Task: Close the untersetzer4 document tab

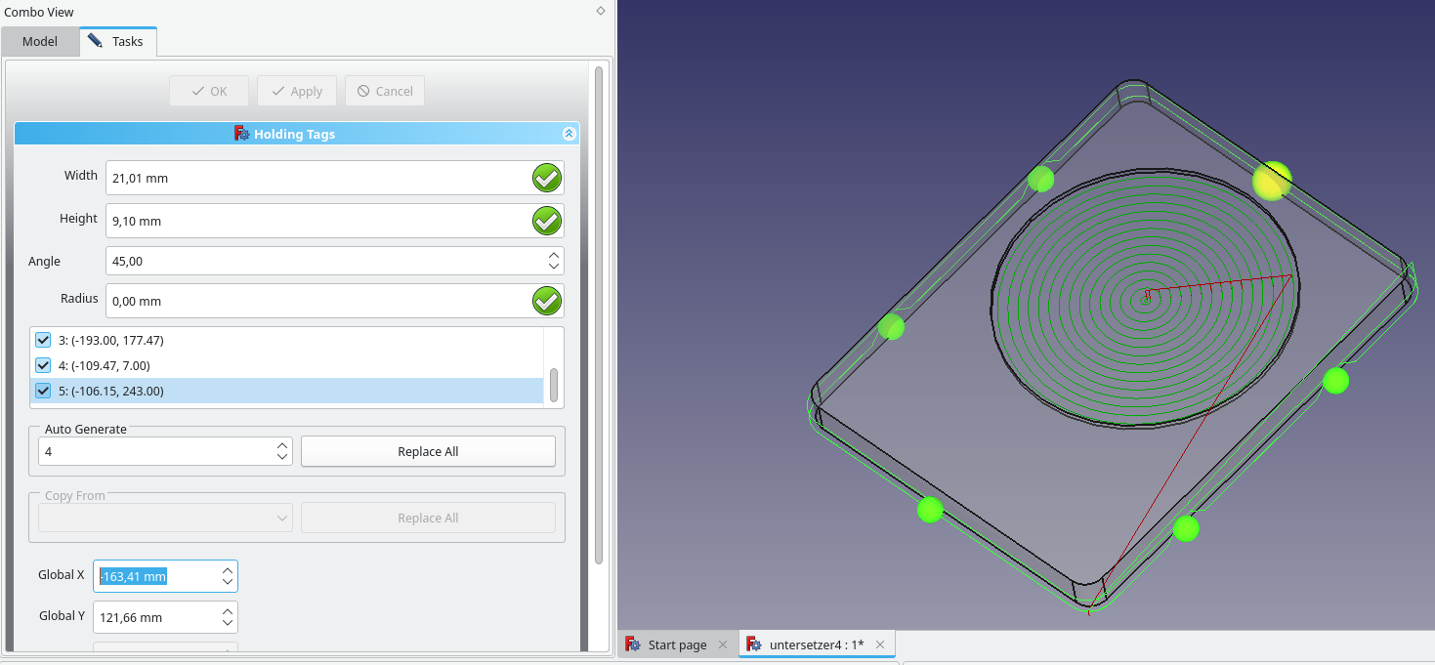Action: coord(879,644)
